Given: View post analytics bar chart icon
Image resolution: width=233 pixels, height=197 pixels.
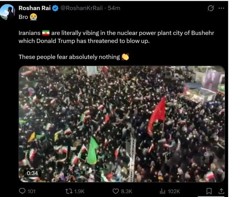Looking at the screenshot, I should tap(162, 191).
